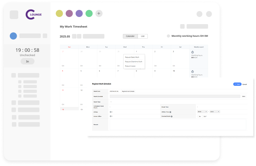Click the 2025.05 month label
Screen dimensions: 256x166
coord(65,36)
